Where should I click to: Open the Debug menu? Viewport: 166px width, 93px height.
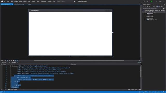25,1
